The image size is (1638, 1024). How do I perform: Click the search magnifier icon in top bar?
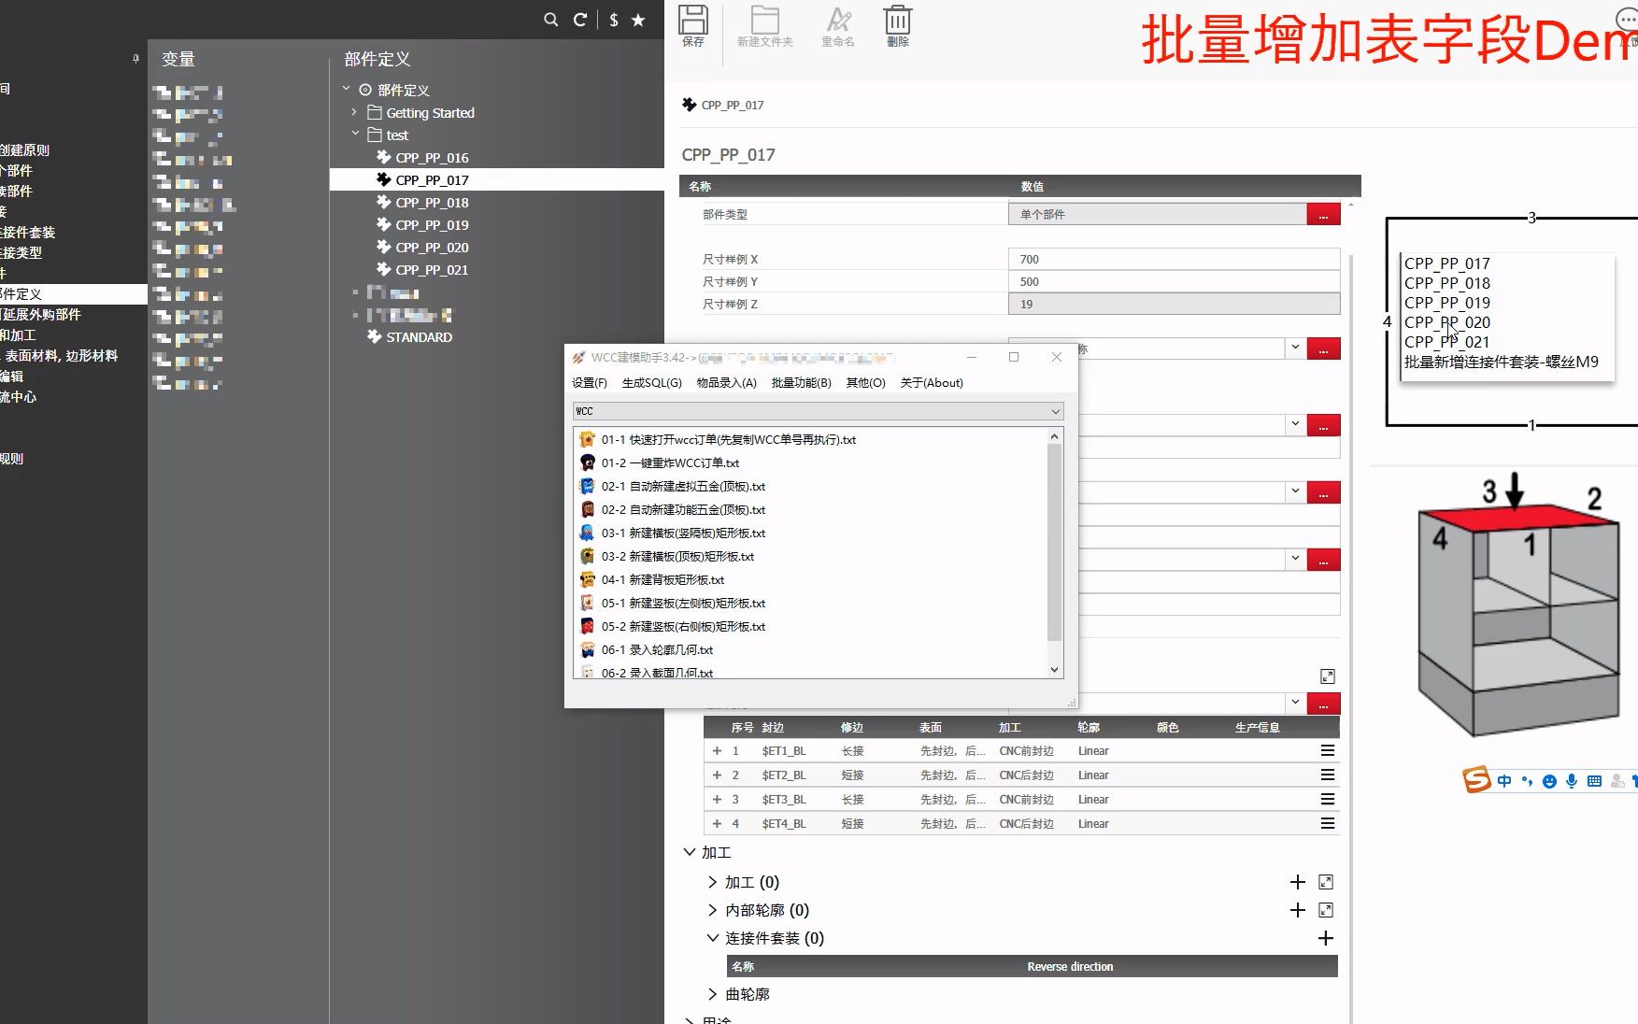(x=551, y=20)
